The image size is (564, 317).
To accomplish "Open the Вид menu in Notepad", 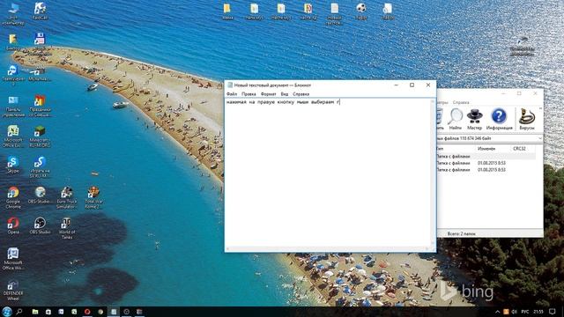I will (x=284, y=94).
